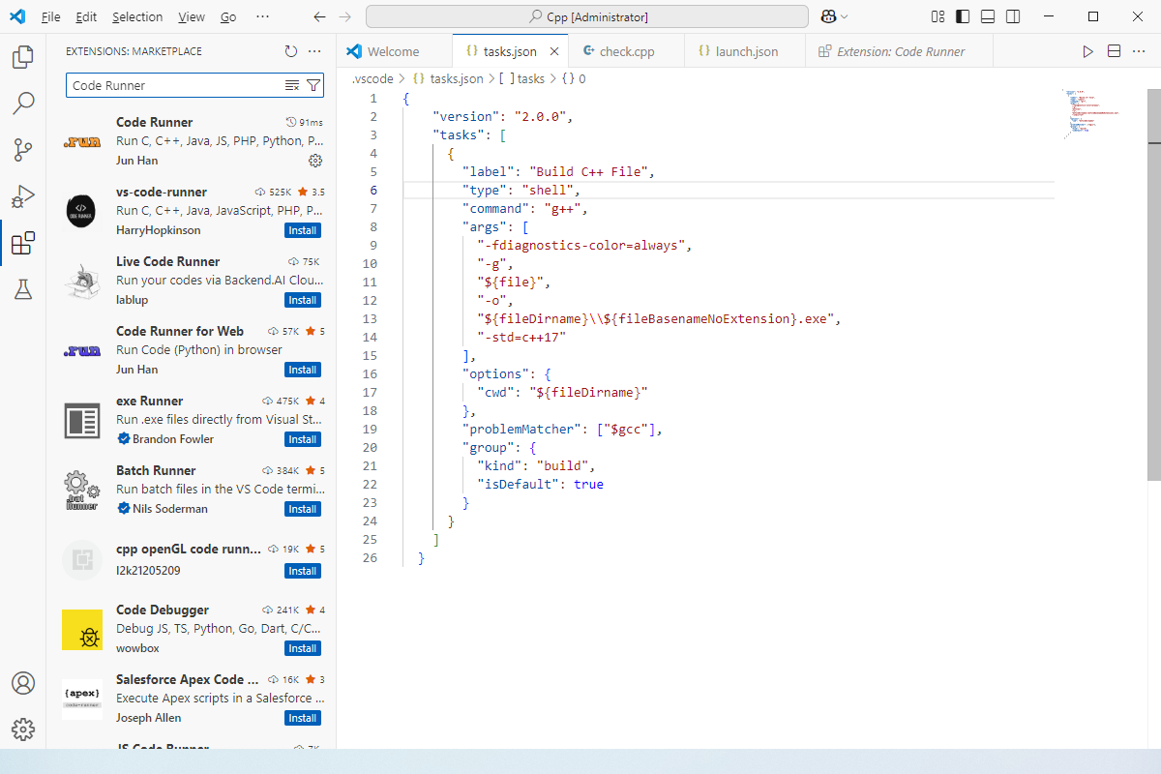
Task: Switch to the launch.json tab
Action: click(x=746, y=51)
